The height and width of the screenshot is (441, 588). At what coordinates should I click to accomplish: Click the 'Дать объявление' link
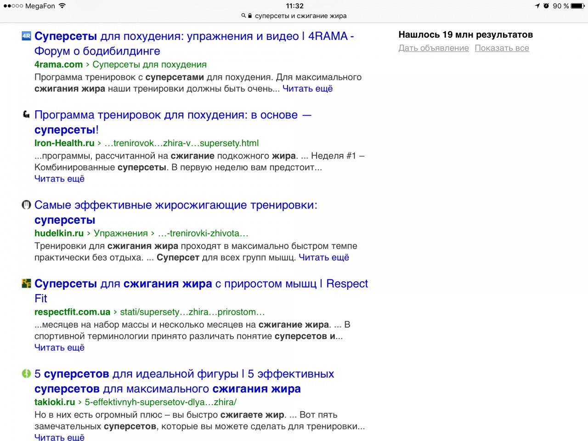[x=433, y=48]
